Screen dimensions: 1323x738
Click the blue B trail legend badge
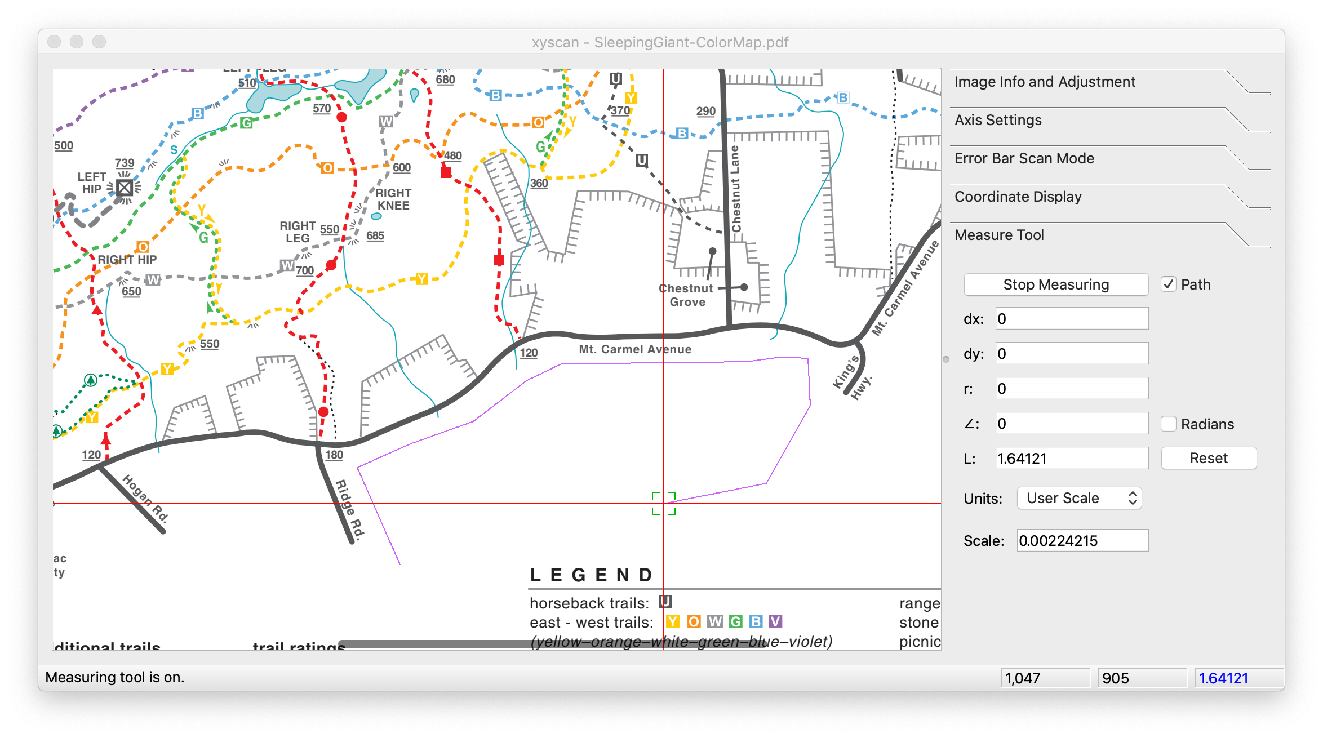(756, 621)
